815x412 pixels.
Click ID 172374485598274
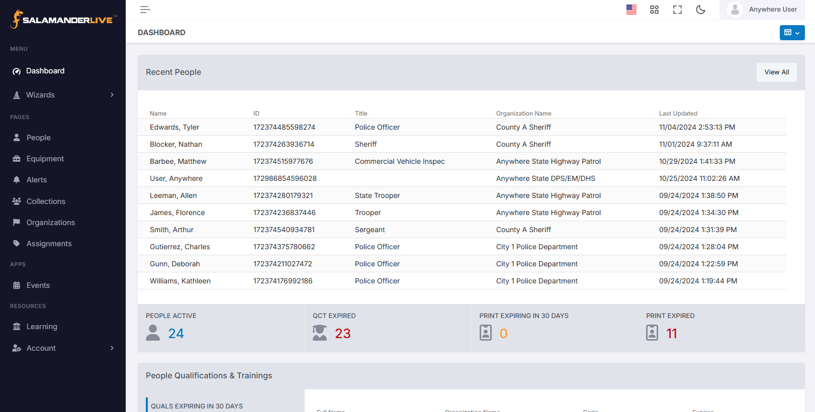tap(284, 127)
